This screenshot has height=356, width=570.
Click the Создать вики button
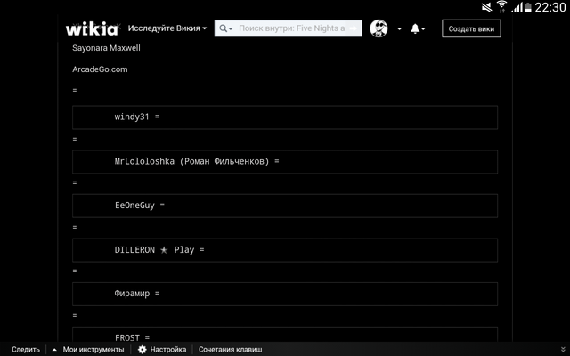click(x=471, y=28)
